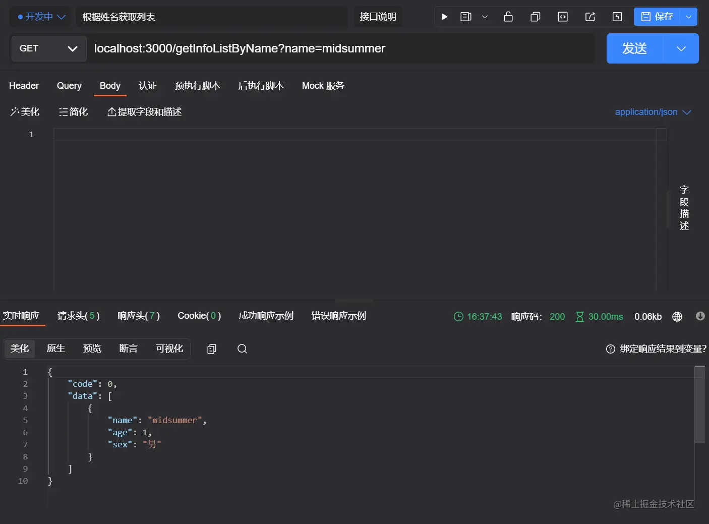Click the share export icon

coord(590,17)
